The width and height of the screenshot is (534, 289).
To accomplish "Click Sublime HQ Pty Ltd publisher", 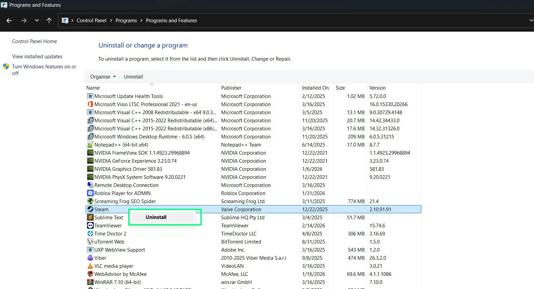I will pos(243,217).
